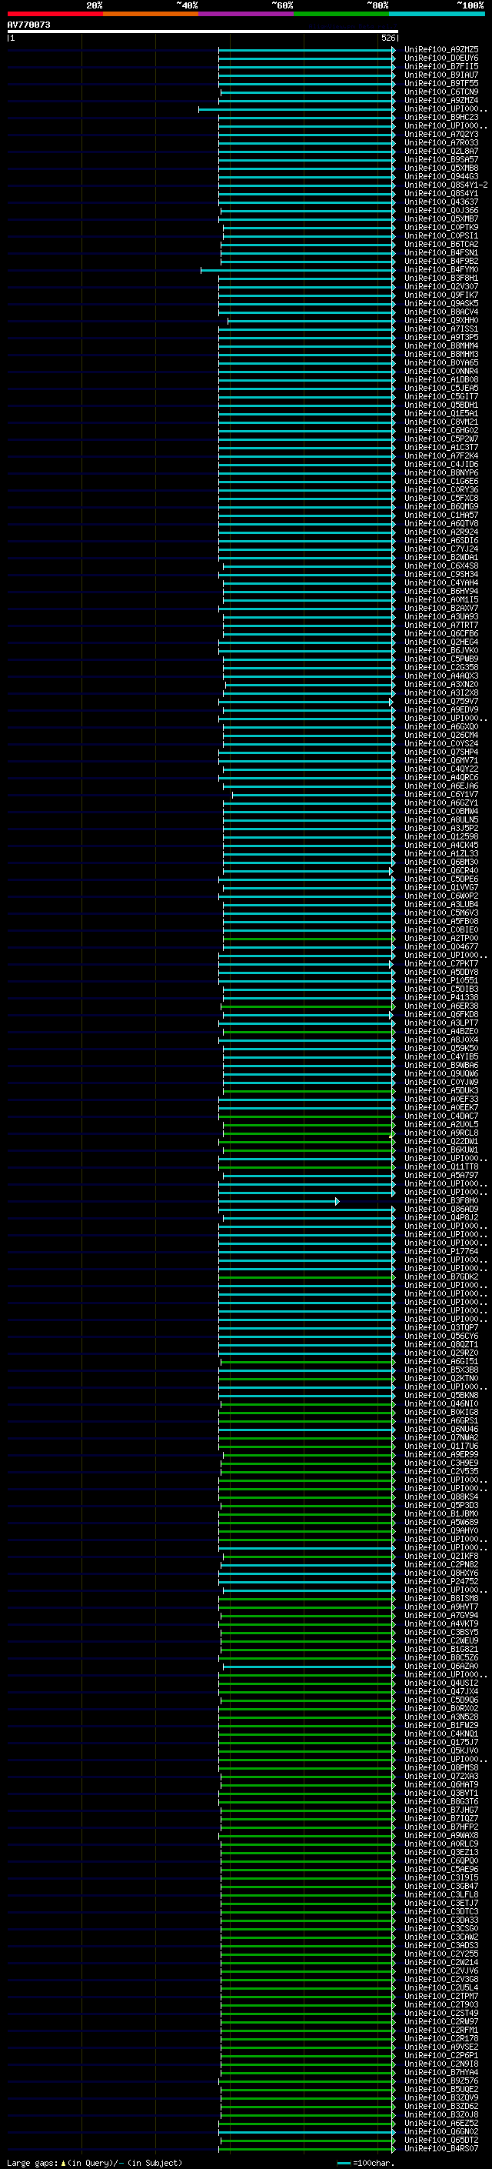Select the UniRef100_Q0J366 label
This screenshot has width=492, height=2169.
[x=440, y=211]
